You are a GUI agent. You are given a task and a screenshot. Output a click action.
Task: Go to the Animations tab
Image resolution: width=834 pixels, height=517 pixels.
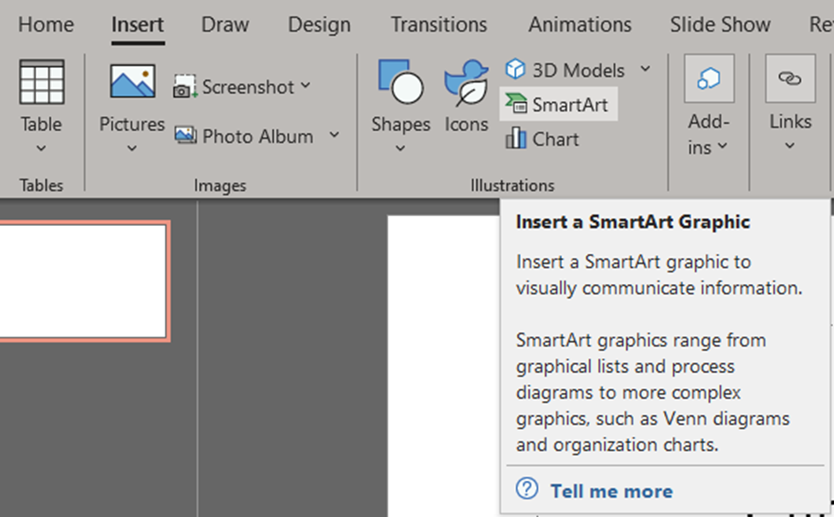579,25
